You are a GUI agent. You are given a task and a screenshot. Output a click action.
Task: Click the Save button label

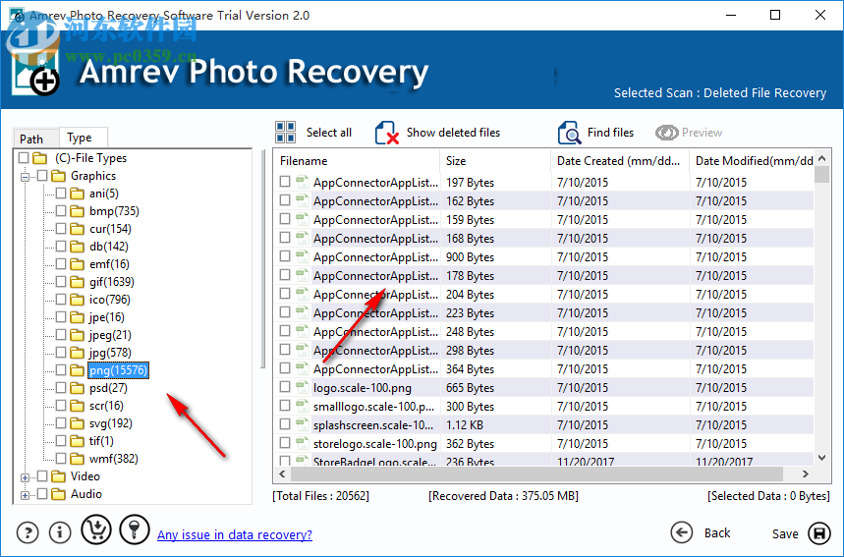pos(785,533)
